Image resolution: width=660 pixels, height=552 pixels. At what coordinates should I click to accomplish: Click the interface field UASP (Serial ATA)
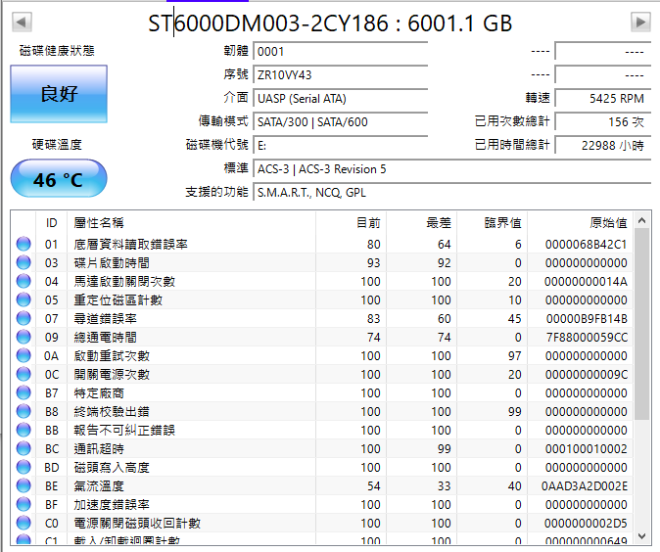point(341,99)
